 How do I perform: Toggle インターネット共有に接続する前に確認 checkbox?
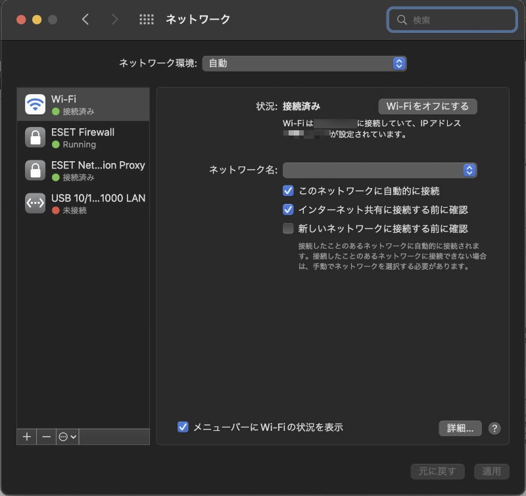point(288,210)
